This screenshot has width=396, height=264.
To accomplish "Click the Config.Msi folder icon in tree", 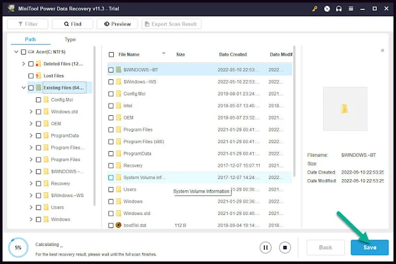I will click(46, 100).
